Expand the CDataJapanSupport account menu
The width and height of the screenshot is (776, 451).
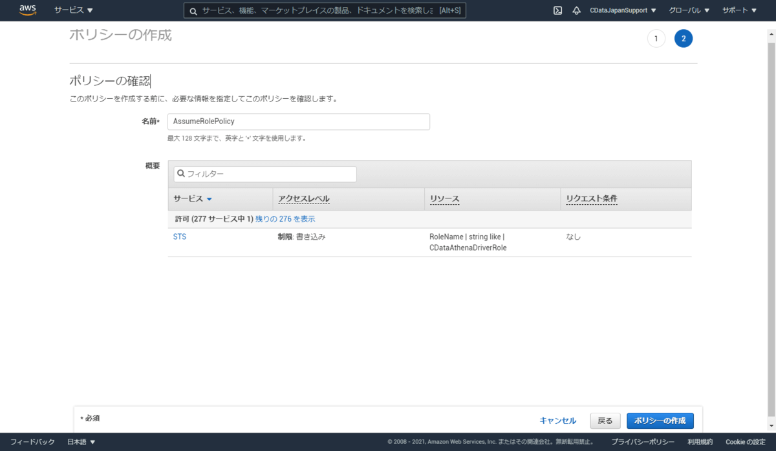[x=623, y=10]
